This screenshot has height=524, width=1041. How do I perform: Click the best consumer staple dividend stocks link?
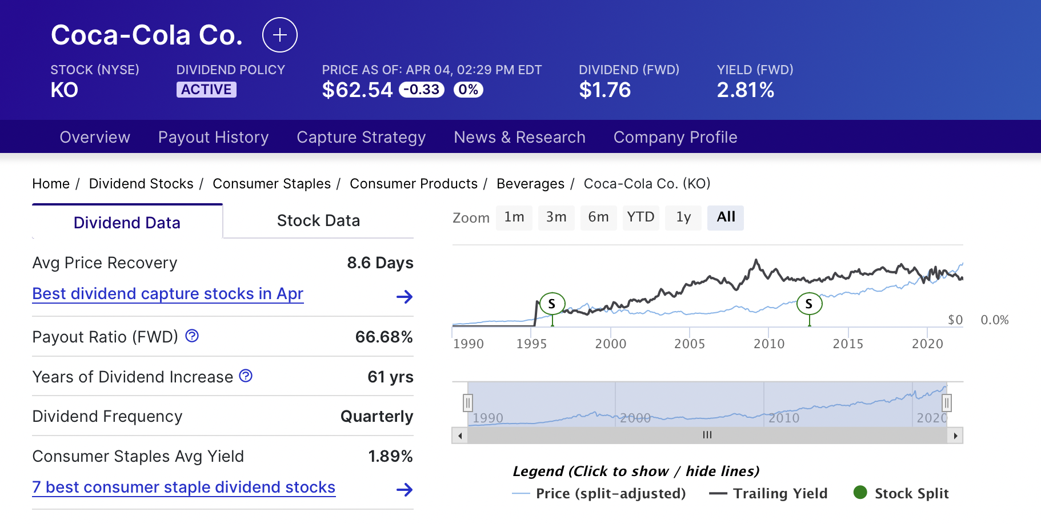[183, 487]
